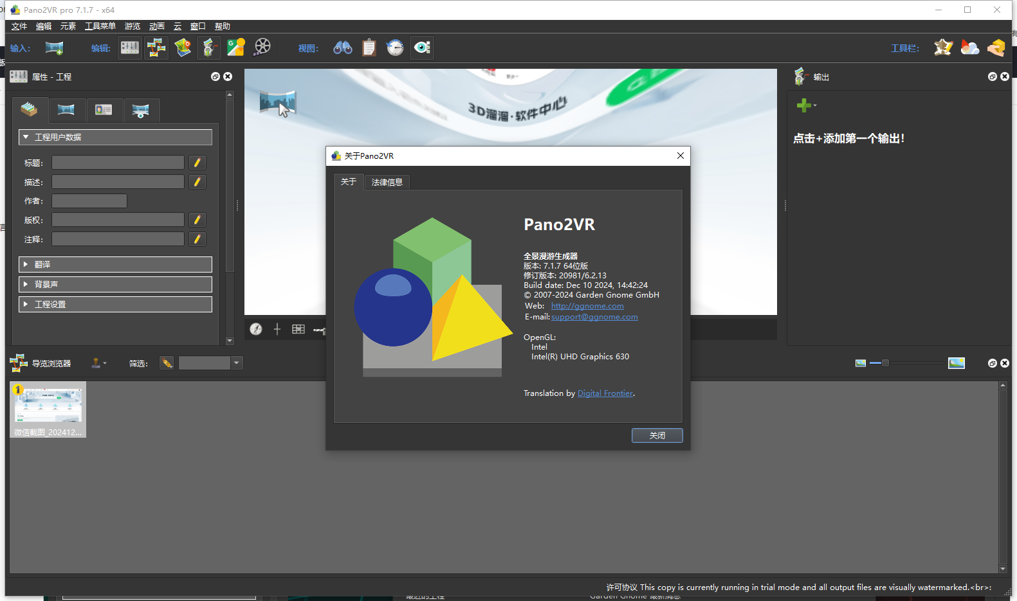Float the 属性 - 工程 panel
1017x601 pixels.
click(x=215, y=76)
